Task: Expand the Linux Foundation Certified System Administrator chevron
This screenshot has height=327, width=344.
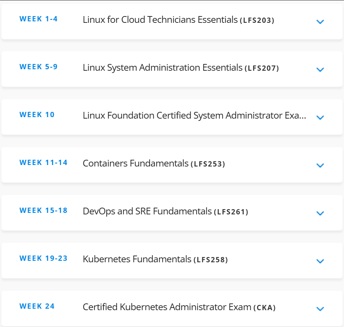Action: (320, 117)
